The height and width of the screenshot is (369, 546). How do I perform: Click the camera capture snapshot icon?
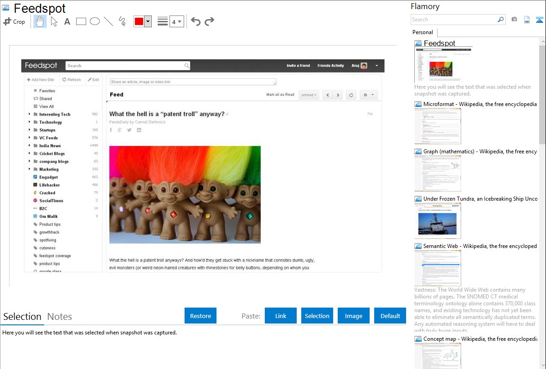point(514,20)
